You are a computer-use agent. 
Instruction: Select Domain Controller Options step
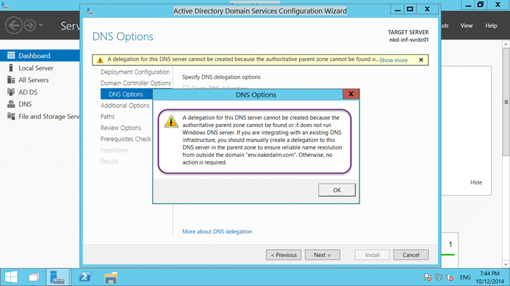click(136, 83)
